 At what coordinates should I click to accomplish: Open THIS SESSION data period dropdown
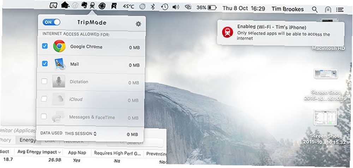coord(80,133)
